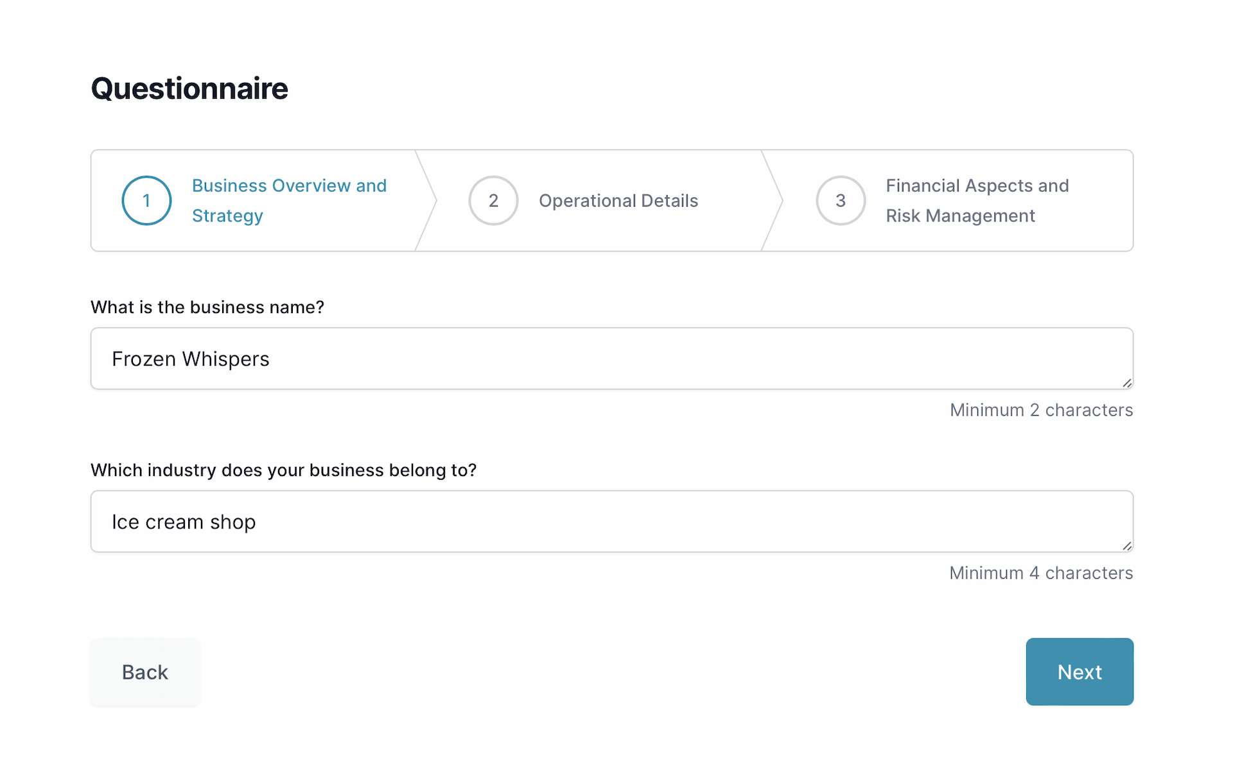Click the label Which industry does your business belong to?

283,470
